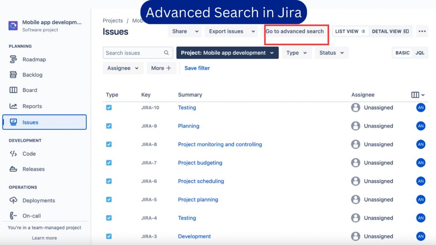Screen dimensions: 436x245
Task: Click the task type checkbox icon for JIRA-10
Action: pos(109,108)
